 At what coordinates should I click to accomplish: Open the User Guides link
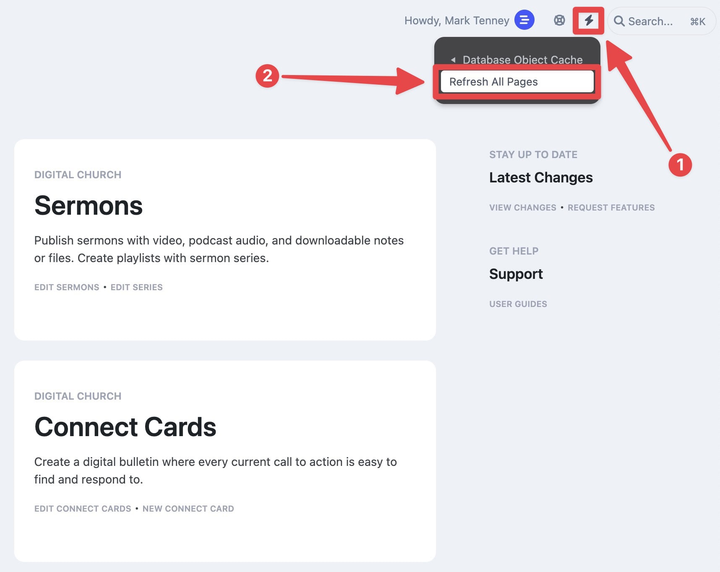pyautogui.click(x=518, y=304)
